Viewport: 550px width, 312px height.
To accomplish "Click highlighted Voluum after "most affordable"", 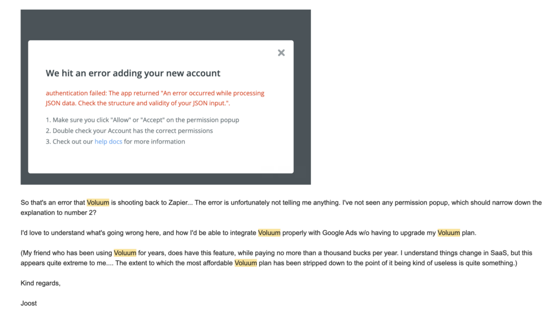I will coord(246,263).
